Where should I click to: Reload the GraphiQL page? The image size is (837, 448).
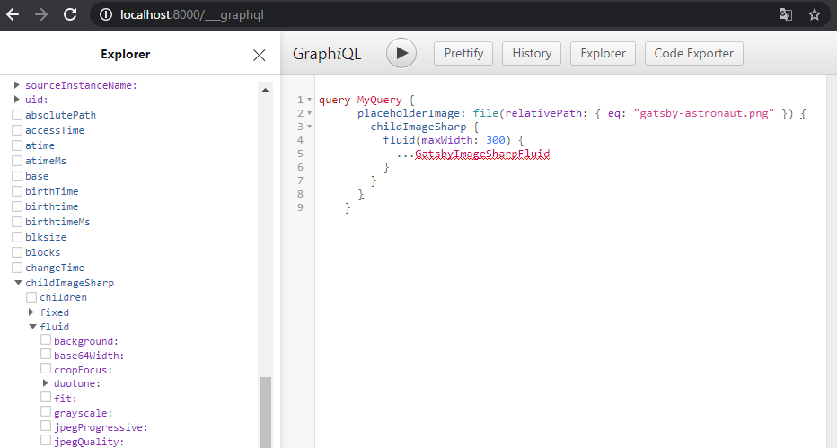point(70,14)
